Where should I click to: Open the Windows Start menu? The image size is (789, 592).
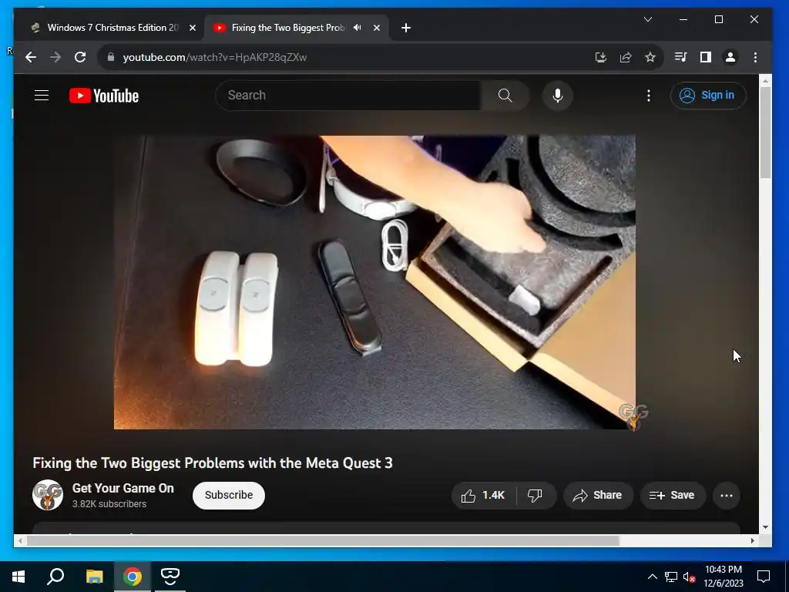18,577
